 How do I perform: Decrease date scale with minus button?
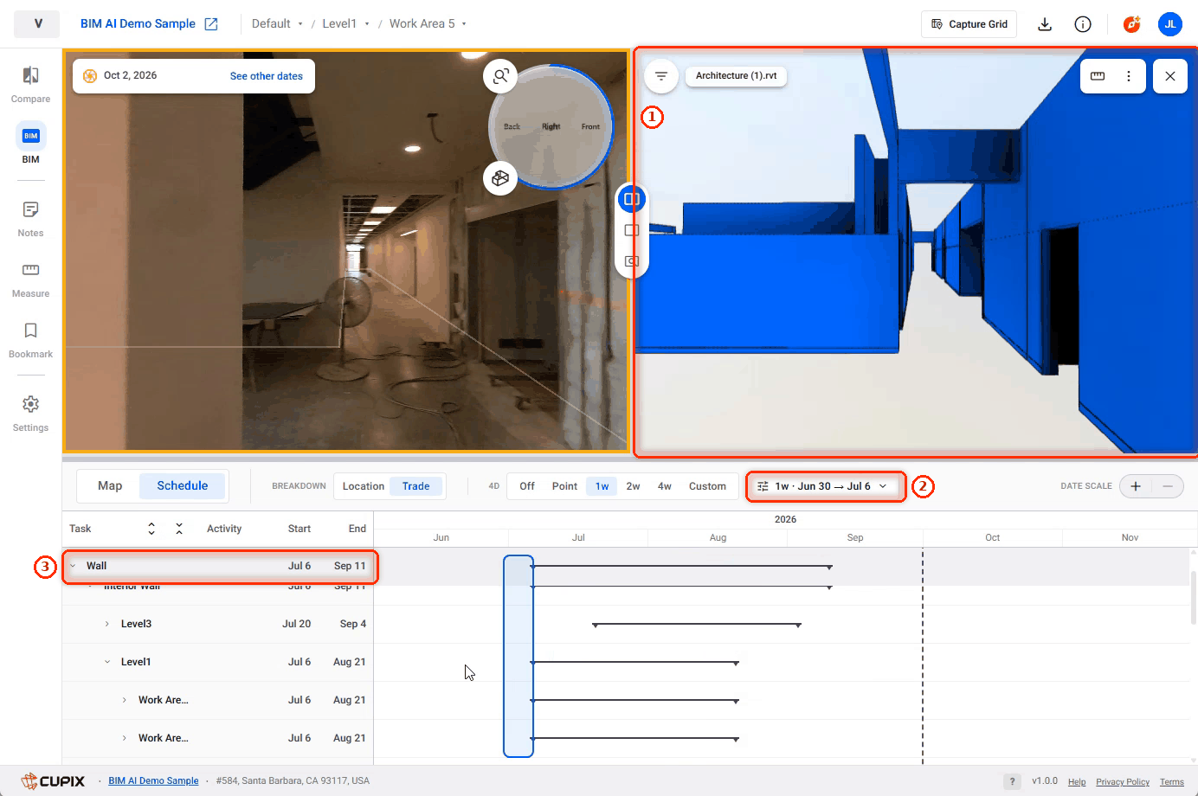coord(1168,486)
